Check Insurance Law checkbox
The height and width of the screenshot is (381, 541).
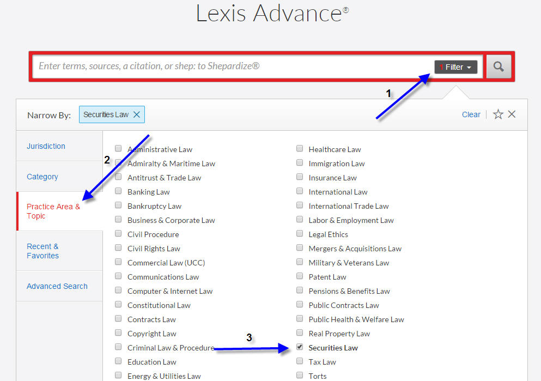click(x=300, y=177)
